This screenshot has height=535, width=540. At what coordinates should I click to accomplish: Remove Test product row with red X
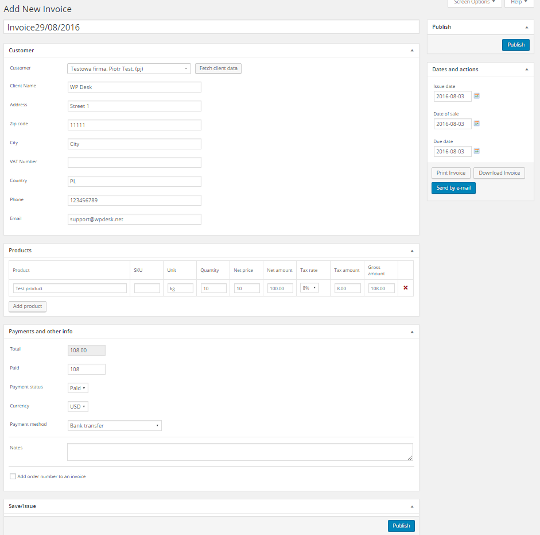point(406,288)
